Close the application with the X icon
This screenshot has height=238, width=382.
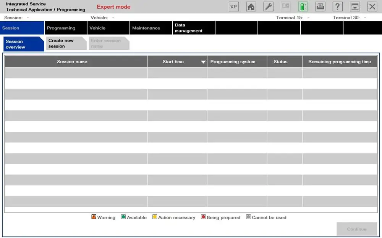coord(372,6)
